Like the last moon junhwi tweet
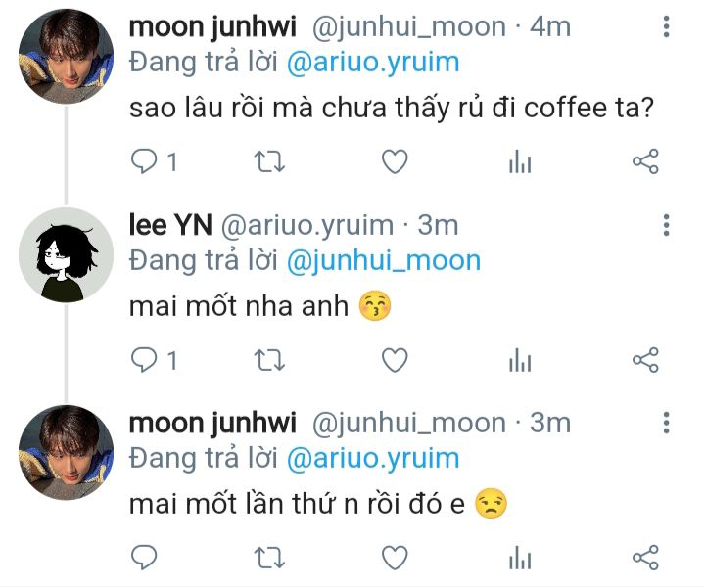Viewport: 705px width, 587px height. point(395,558)
